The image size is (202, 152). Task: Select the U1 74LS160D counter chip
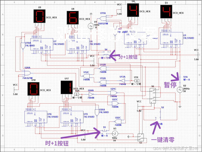(172, 38)
